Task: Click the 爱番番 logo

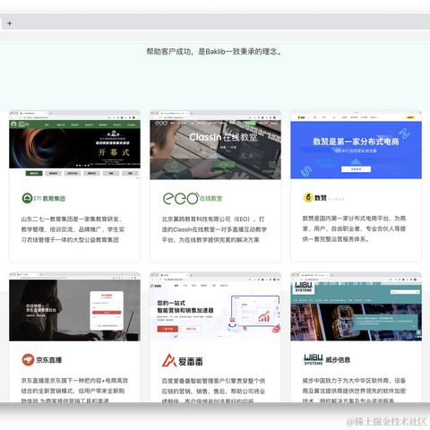Action: click(183, 361)
